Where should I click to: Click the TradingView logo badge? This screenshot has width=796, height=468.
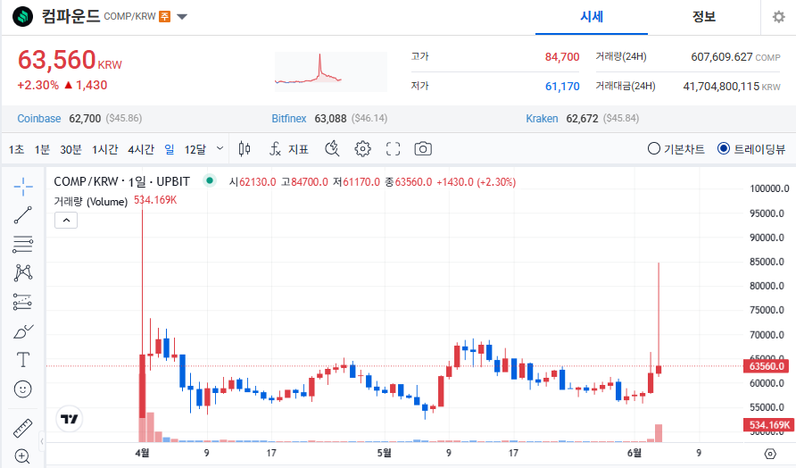pyautogui.click(x=69, y=419)
